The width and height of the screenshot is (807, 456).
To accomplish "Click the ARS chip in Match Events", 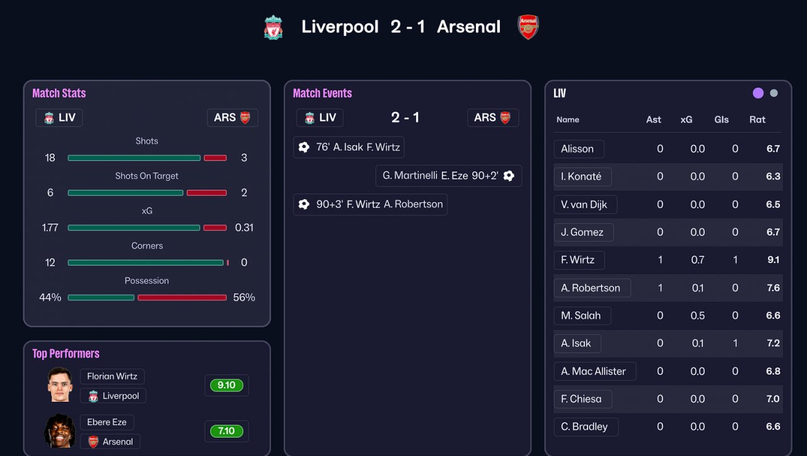I will pos(492,118).
